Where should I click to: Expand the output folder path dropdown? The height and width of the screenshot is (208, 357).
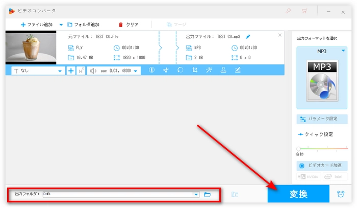coord(196,195)
